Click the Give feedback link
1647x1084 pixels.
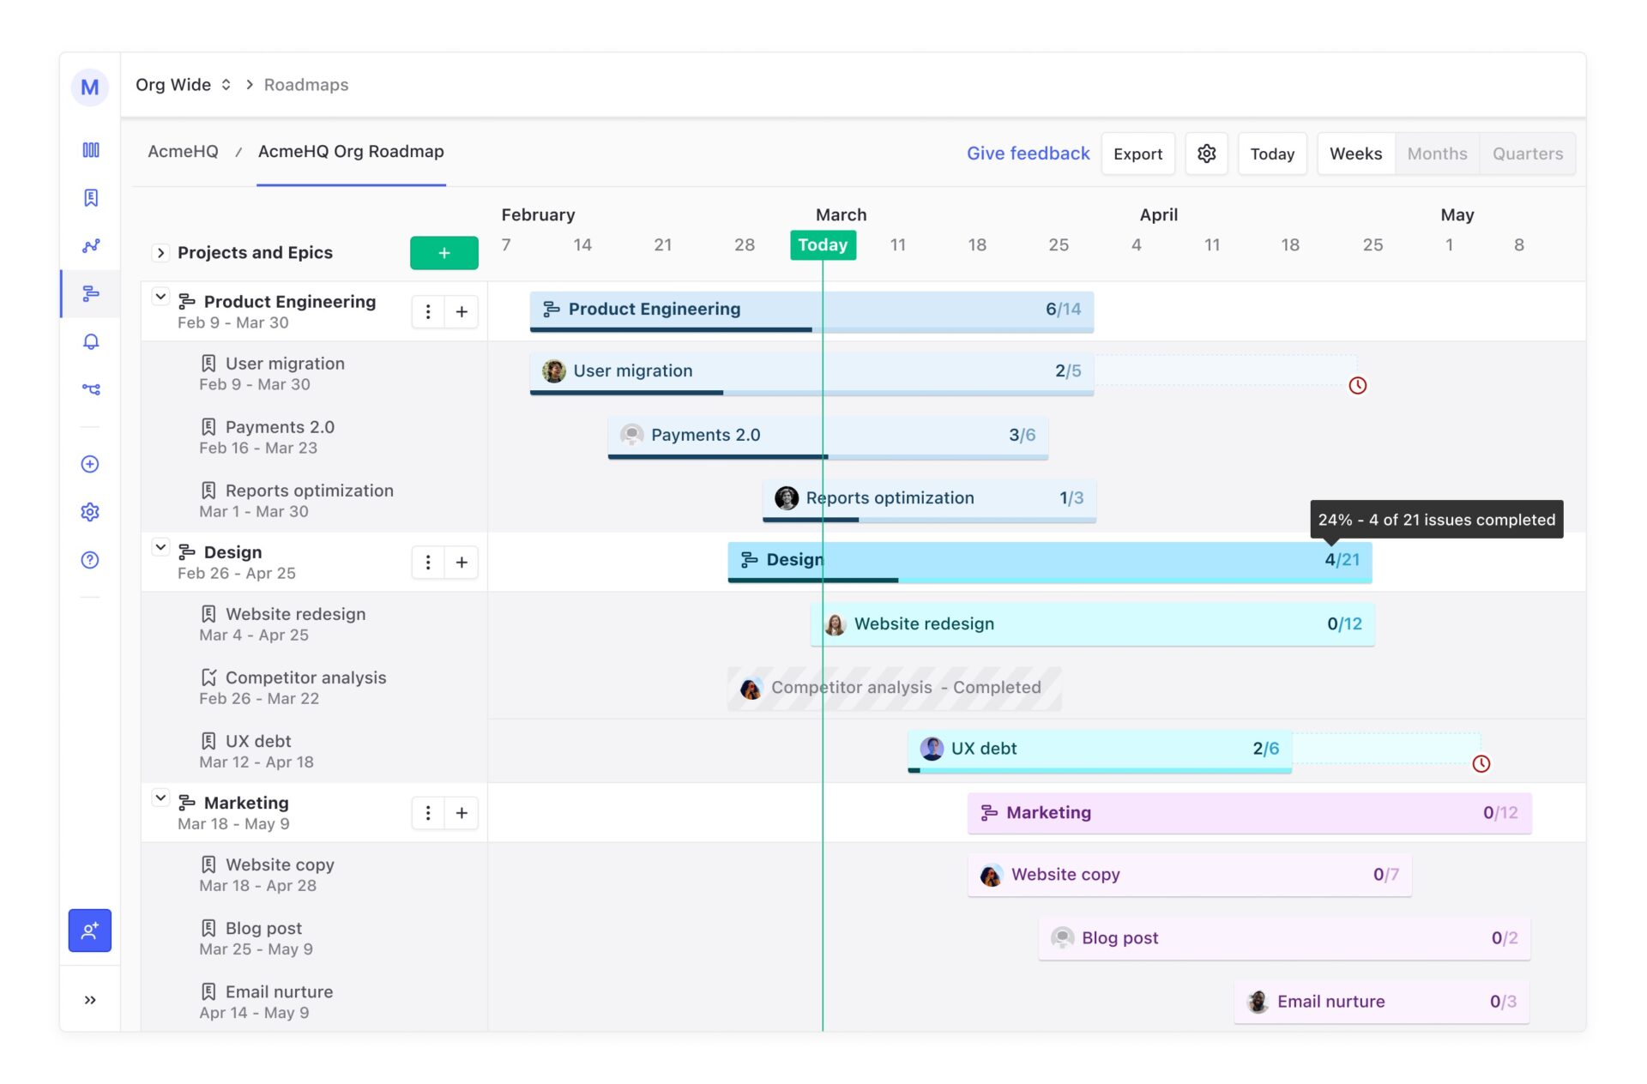pos(1028,154)
